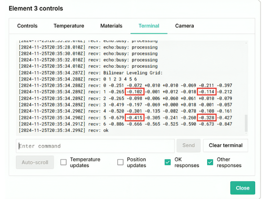Close the Element 3 controls dialog
266x199 pixels.
coord(243,188)
